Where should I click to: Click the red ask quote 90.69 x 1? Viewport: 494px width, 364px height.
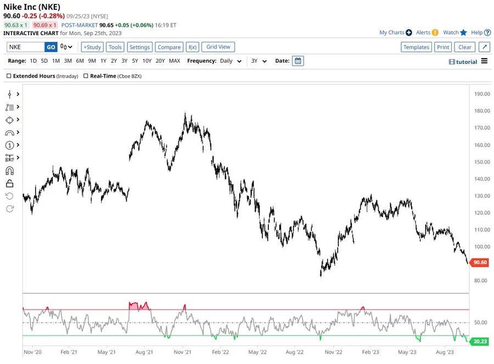click(45, 25)
